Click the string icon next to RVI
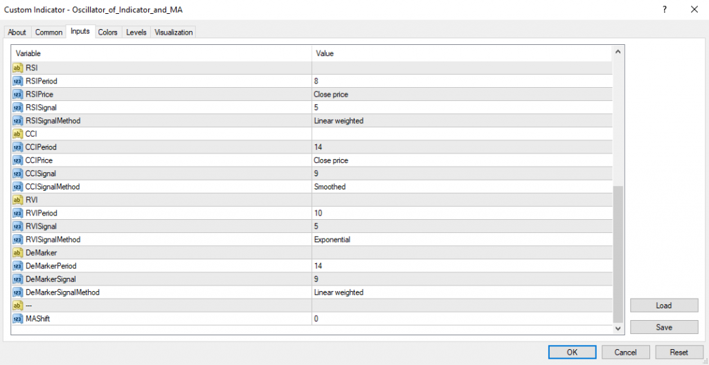The height and width of the screenshot is (365, 709). (18, 200)
